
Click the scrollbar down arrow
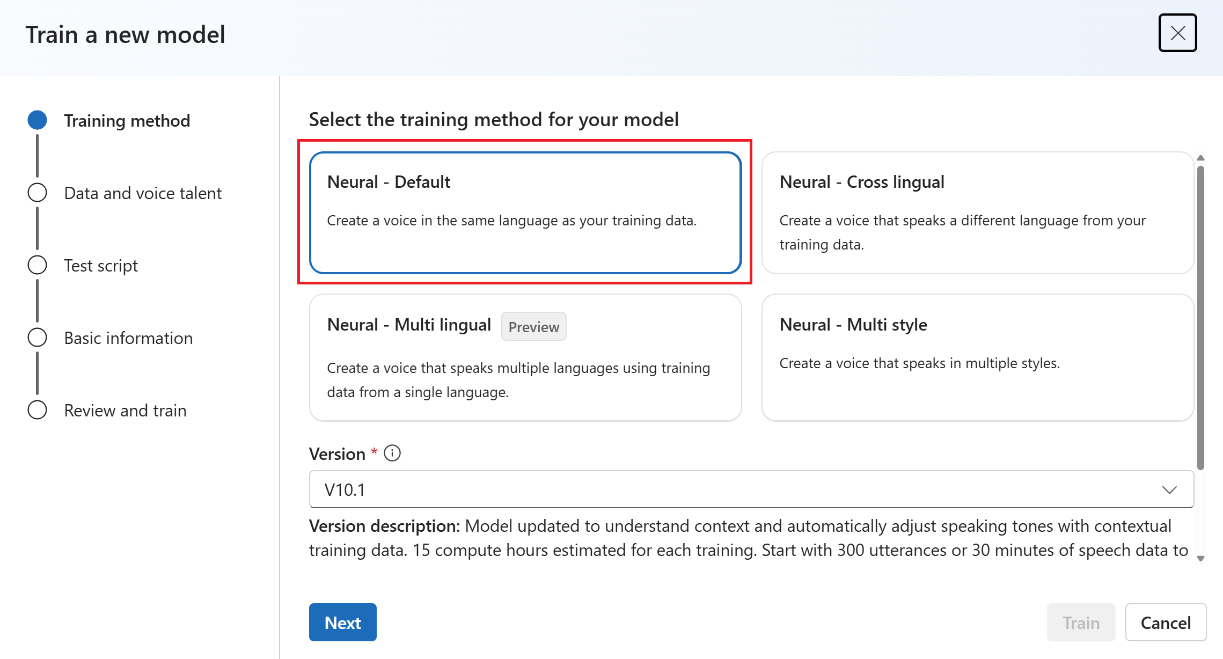coord(1201,559)
